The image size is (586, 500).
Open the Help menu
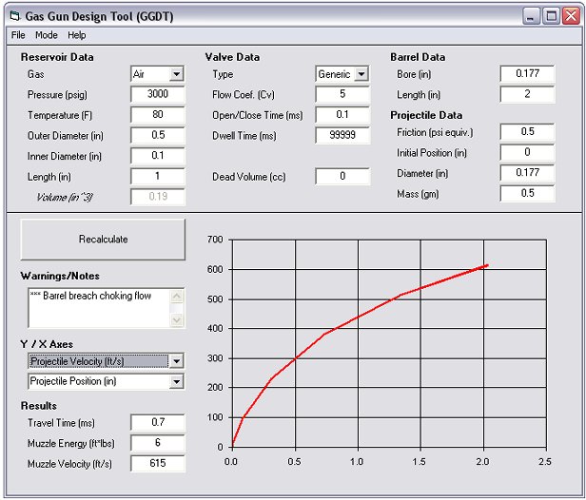tap(77, 35)
